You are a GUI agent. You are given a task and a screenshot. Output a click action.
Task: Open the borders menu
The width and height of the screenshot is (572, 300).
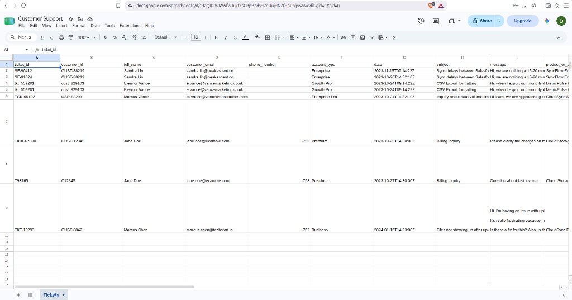[268, 37]
